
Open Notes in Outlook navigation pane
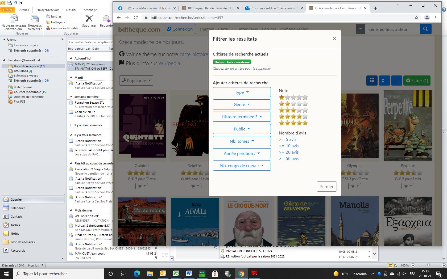(33, 234)
